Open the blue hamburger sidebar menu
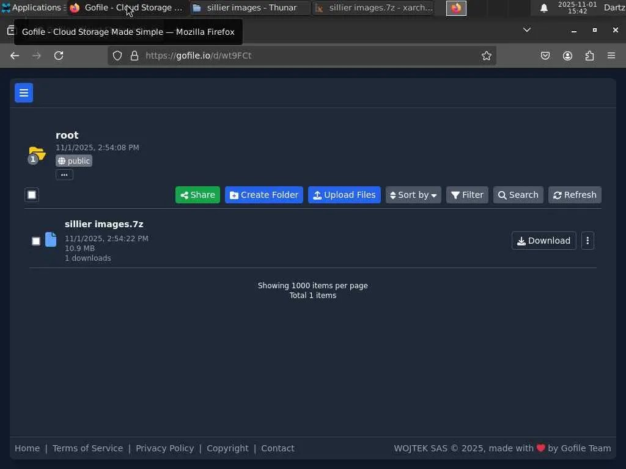The image size is (626, 469). (x=24, y=93)
